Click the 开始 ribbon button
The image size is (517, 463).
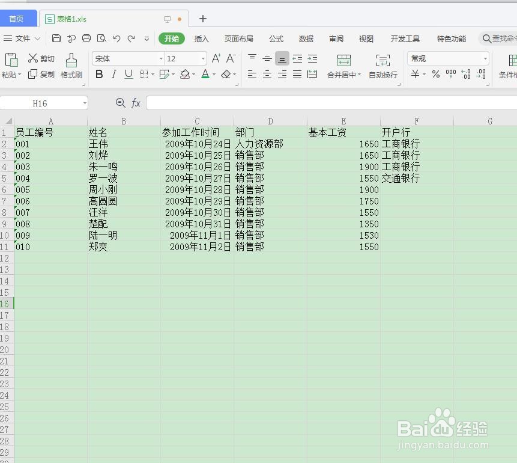click(172, 38)
